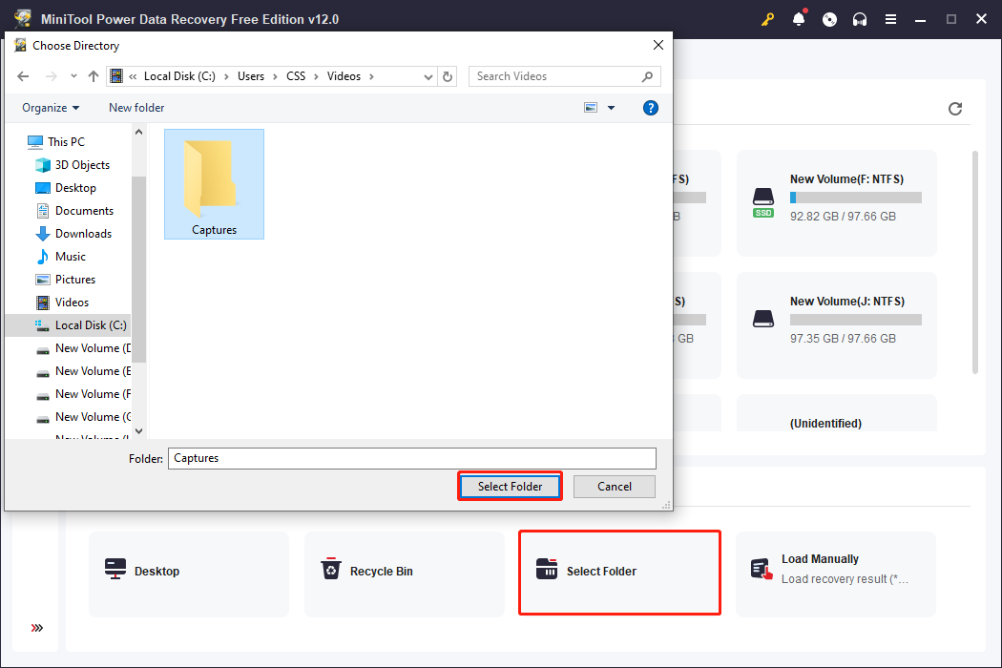Click the nav pane scroll up arrow
Screen dimensions: 1002x668
tap(138, 132)
